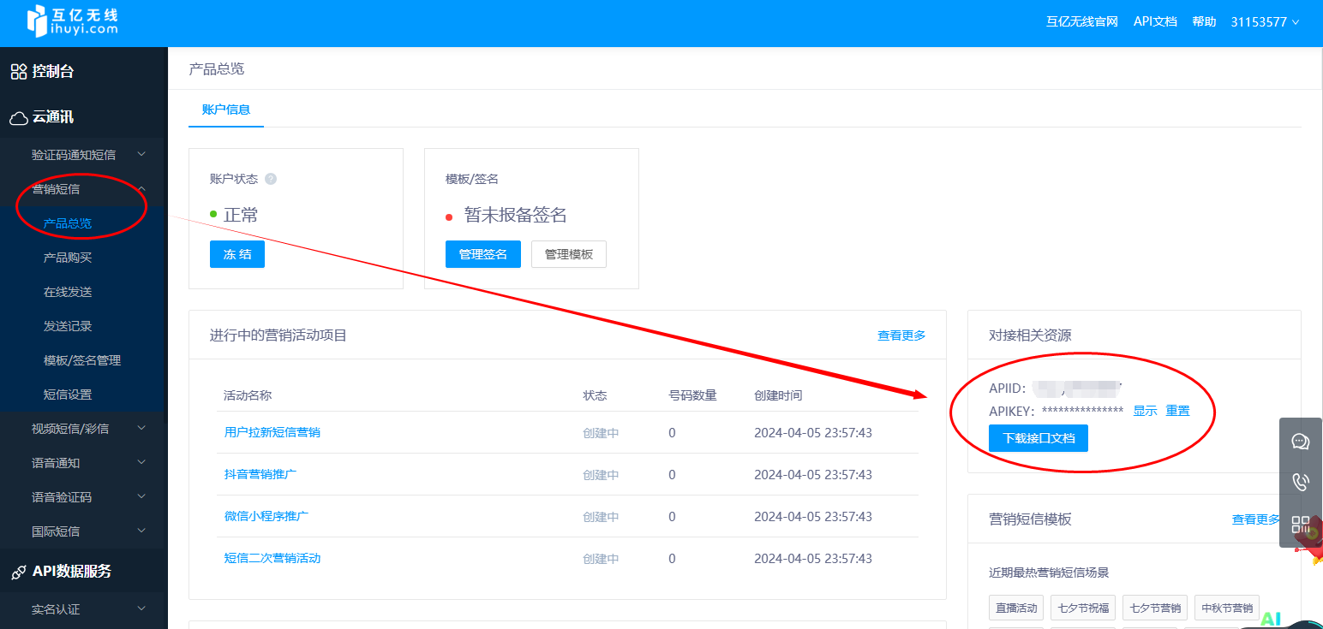Open the 互亿无线官网 link
The image size is (1323, 629).
pos(1082,22)
